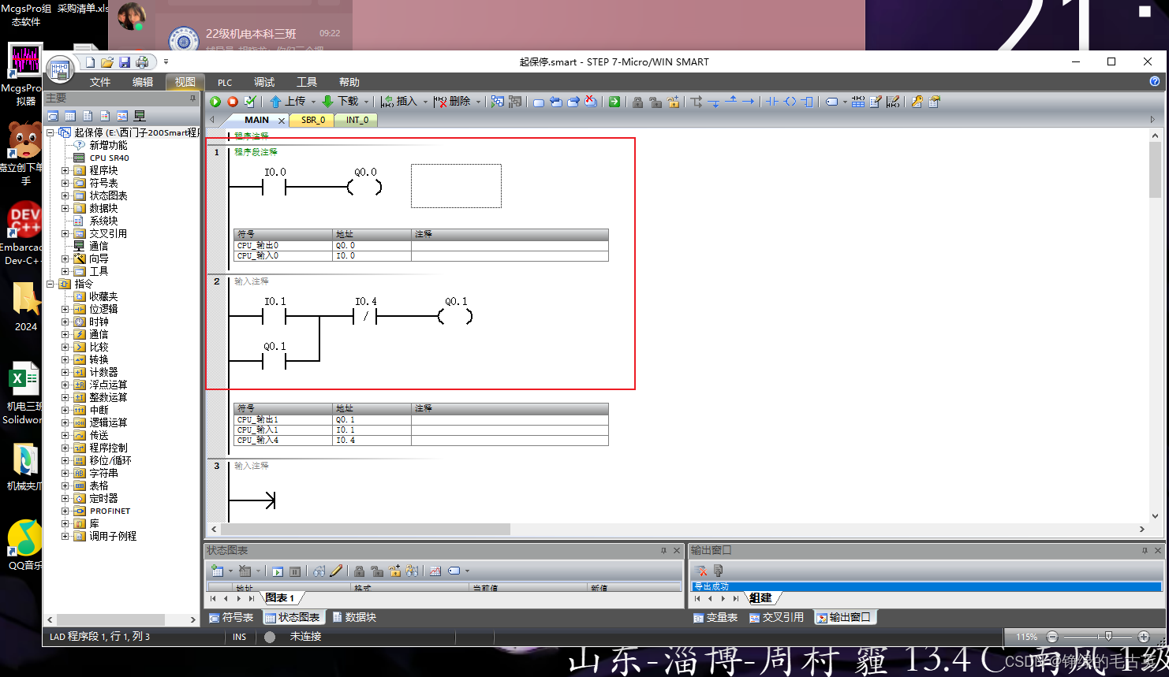
Task: Select CPU SR40 in the project tree
Action: 109,158
